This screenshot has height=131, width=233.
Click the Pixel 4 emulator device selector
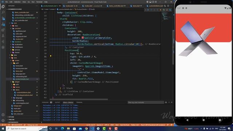(x=153, y=125)
